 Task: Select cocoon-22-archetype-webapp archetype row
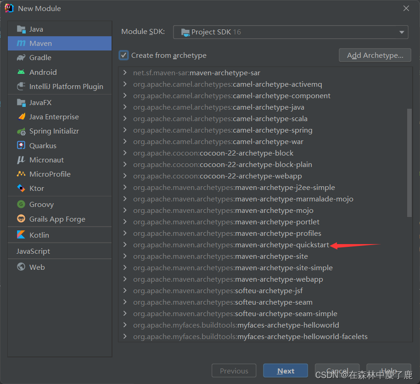click(265, 176)
